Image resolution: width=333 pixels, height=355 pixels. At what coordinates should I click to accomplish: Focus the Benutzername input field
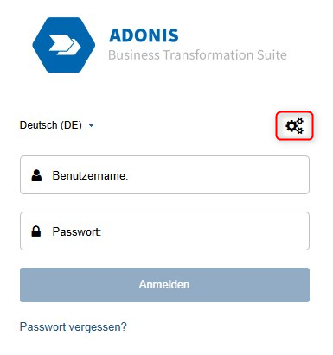pyautogui.click(x=164, y=175)
